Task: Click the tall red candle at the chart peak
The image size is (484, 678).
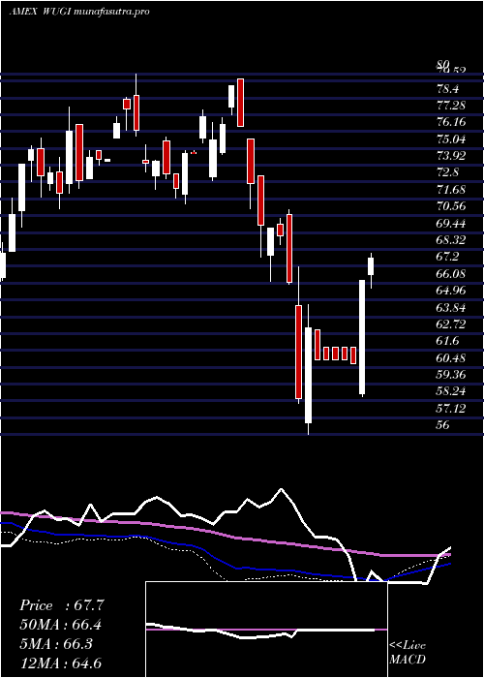Action: click(240, 103)
